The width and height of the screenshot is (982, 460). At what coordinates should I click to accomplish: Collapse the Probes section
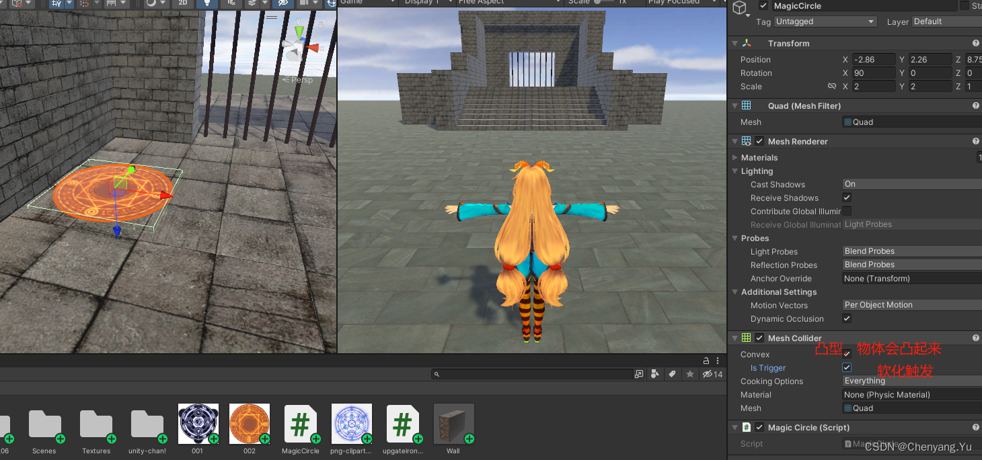[x=734, y=238]
